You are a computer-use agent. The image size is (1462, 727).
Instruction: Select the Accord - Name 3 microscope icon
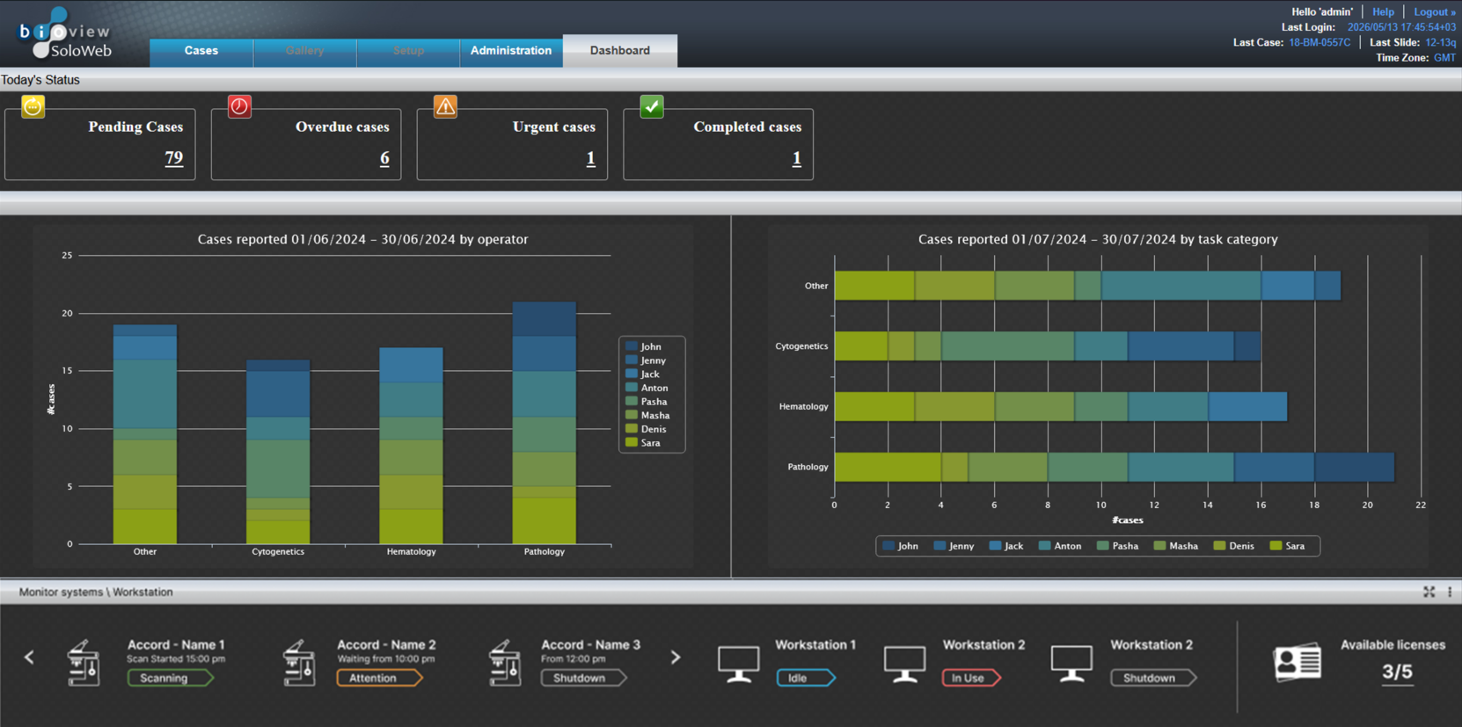[x=505, y=663]
